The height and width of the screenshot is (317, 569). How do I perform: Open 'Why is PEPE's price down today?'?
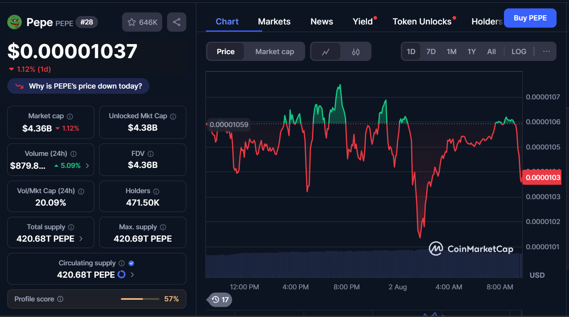pyautogui.click(x=78, y=86)
